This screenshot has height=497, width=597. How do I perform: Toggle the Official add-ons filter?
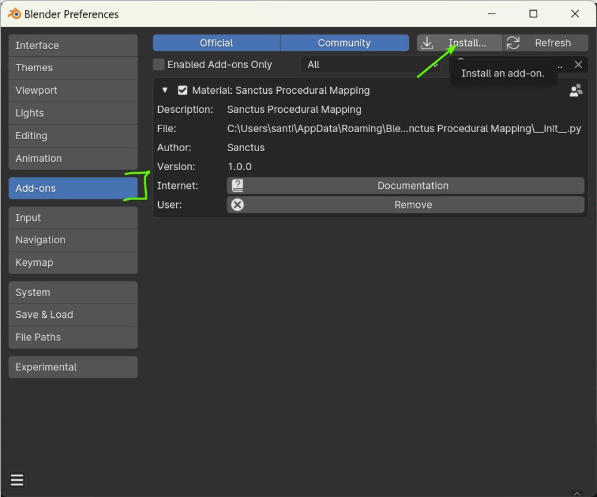pos(216,43)
